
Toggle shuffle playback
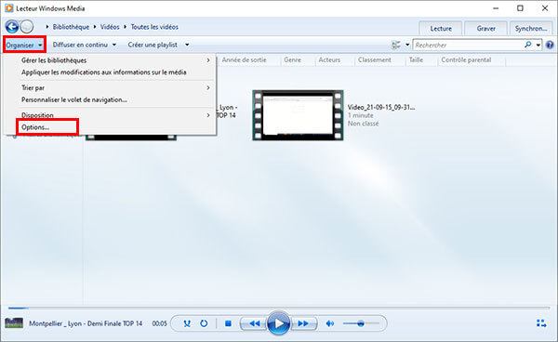click(x=187, y=323)
